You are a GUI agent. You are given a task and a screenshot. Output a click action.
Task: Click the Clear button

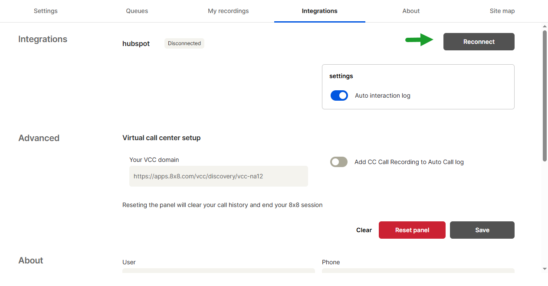(364, 230)
